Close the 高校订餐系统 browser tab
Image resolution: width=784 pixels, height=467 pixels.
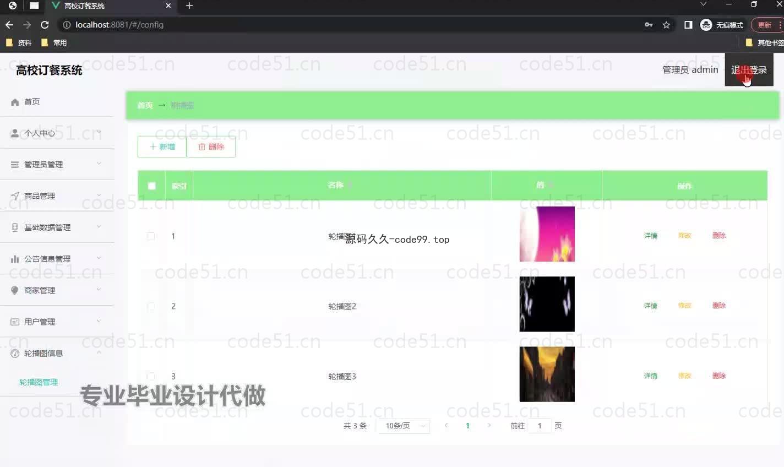coord(168,6)
